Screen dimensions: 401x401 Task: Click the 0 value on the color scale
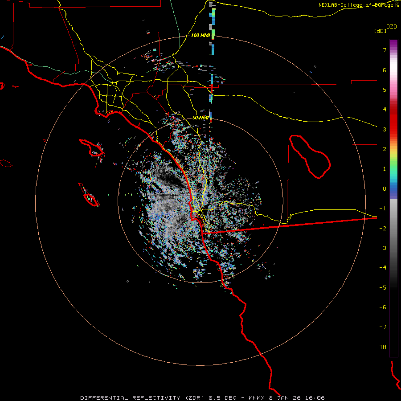click(x=385, y=189)
